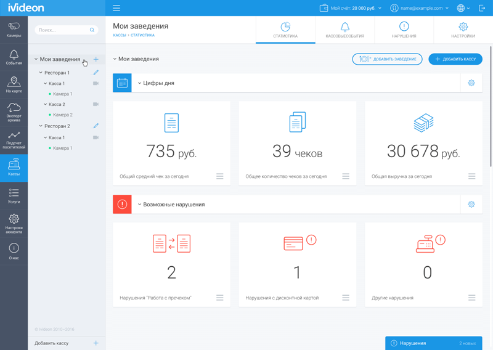Open menu lines on Общая выручка card
This screenshot has height=350, width=493.
click(x=471, y=176)
